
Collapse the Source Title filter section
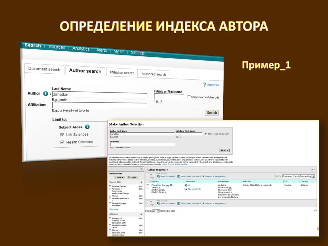(142, 182)
